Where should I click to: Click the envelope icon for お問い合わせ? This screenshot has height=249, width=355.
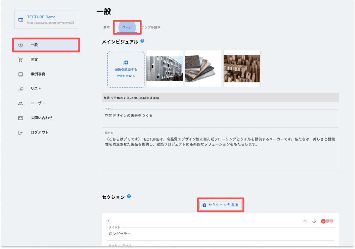pyautogui.click(x=20, y=118)
